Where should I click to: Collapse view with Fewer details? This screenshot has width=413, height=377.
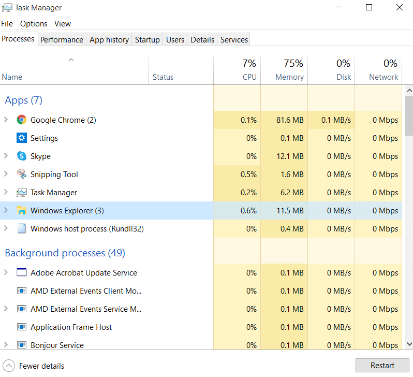point(34,366)
